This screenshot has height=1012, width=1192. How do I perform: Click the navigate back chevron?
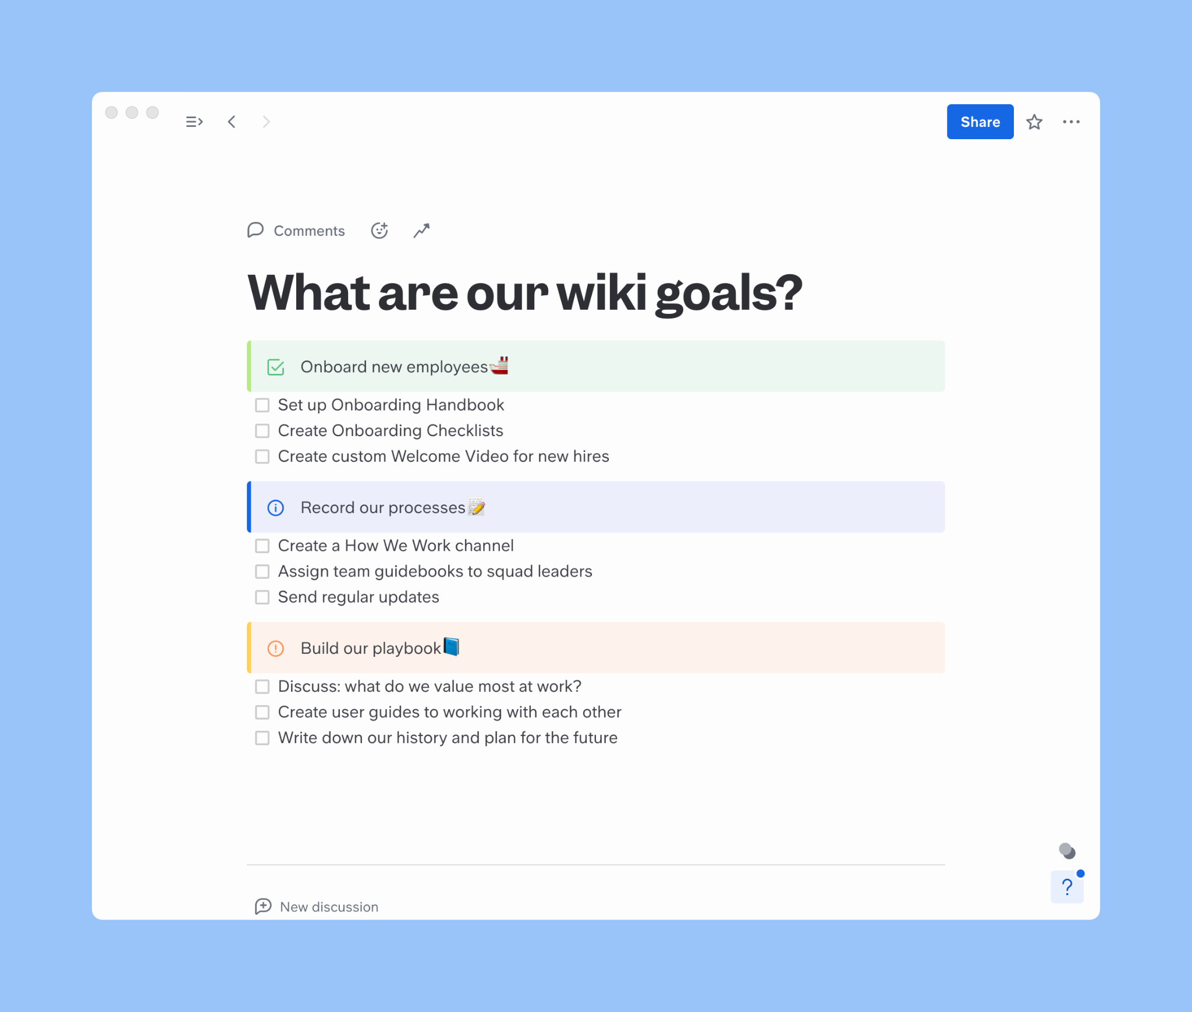tap(230, 122)
